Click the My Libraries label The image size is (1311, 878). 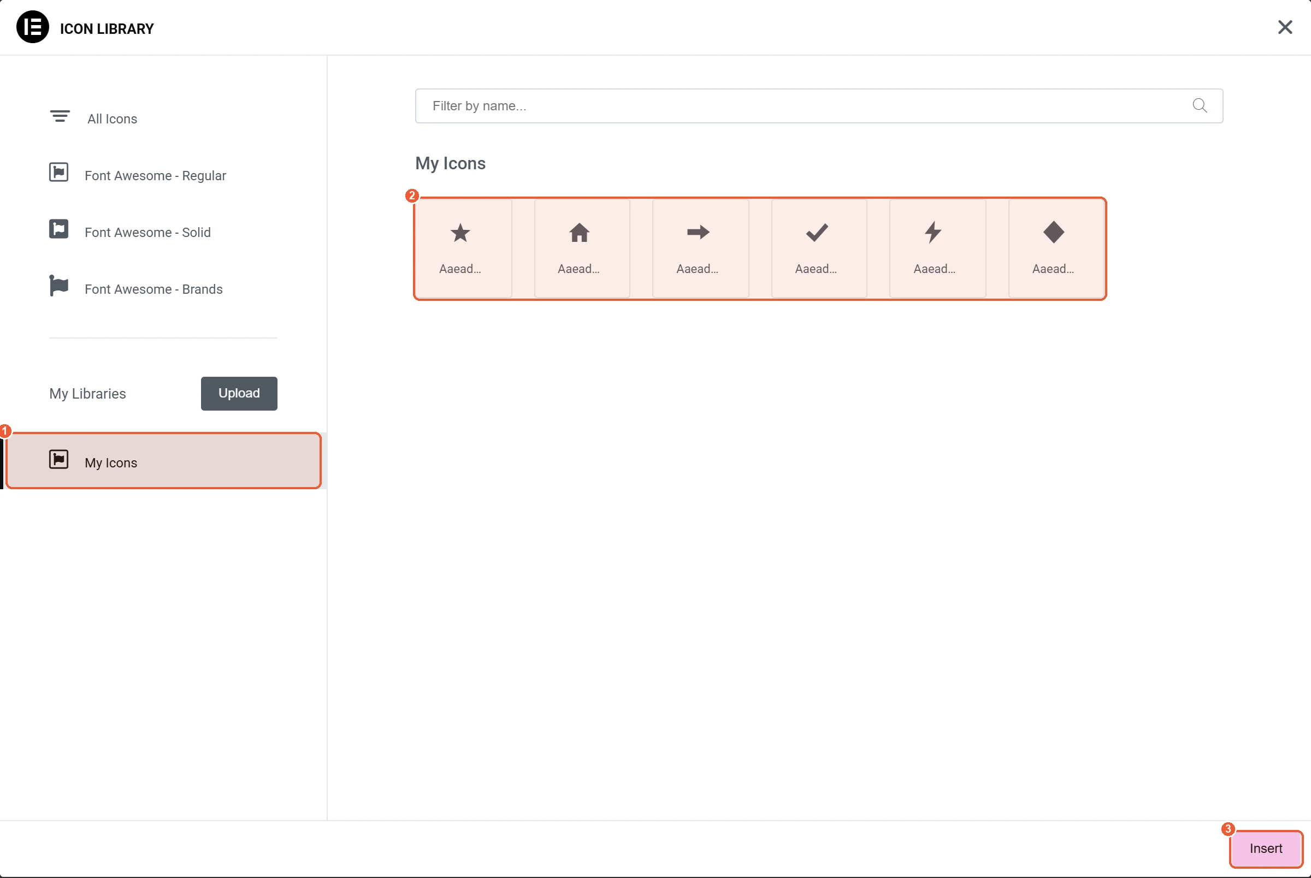pos(88,394)
